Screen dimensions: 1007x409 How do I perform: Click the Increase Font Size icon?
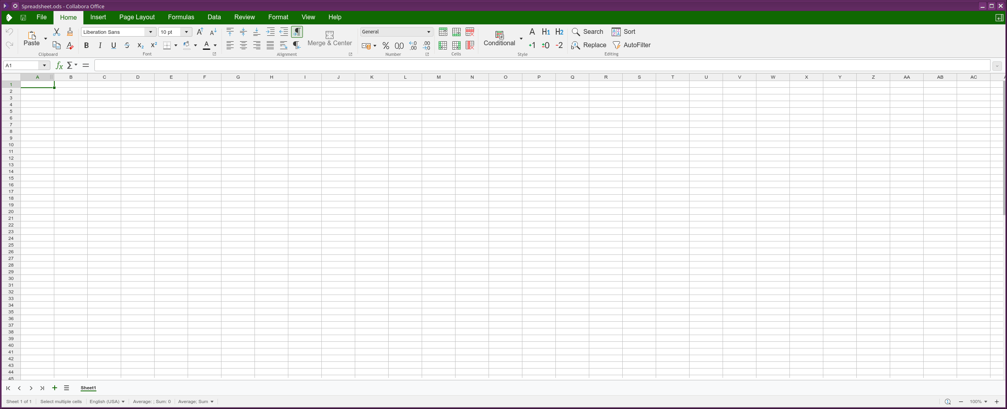pos(200,32)
